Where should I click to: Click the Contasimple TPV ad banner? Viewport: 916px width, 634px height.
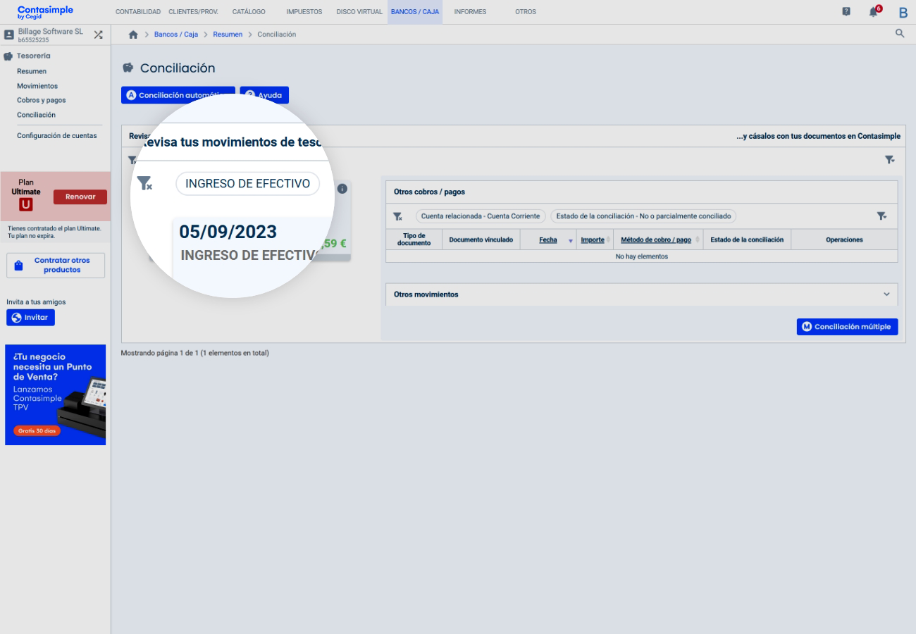pyautogui.click(x=55, y=394)
